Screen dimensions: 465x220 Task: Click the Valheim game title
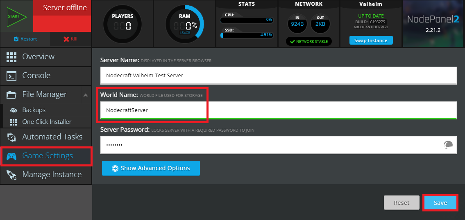click(x=371, y=4)
